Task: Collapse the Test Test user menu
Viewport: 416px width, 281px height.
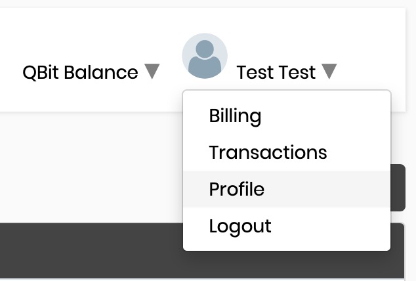Action: coord(287,72)
